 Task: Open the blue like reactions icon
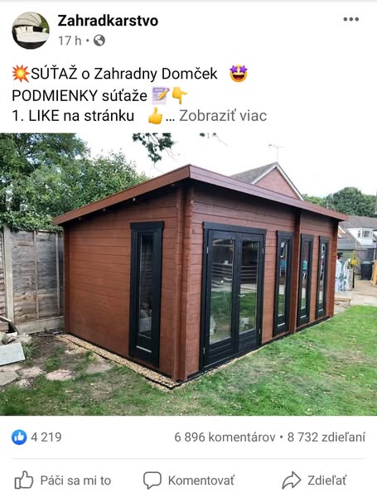pyautogui.click(x=19, y=437)
